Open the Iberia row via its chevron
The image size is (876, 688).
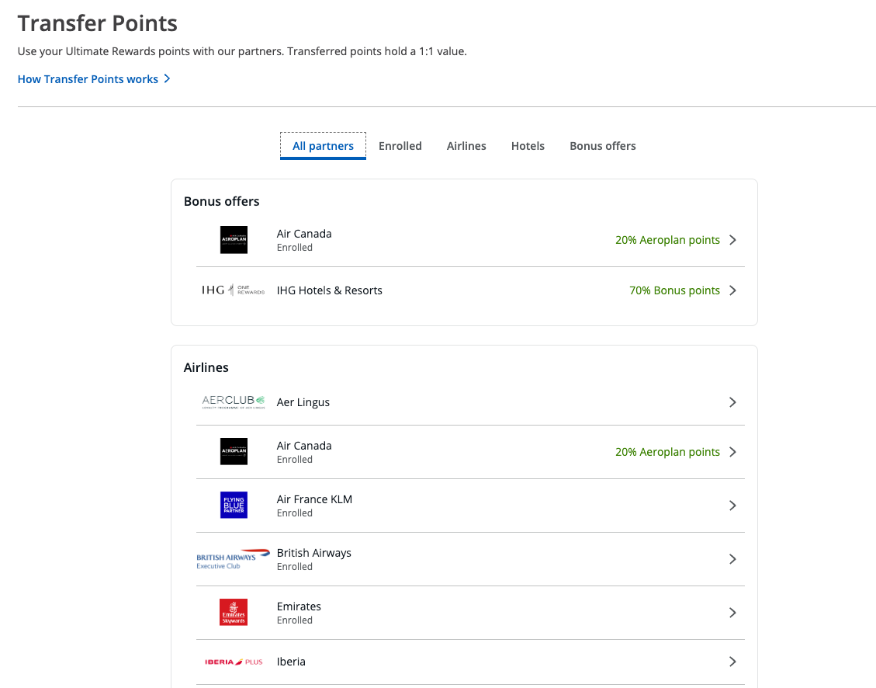732,662
